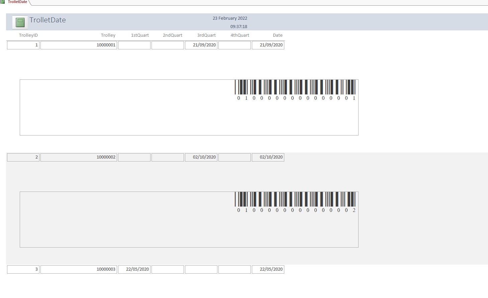Click barcode ending in 2
This screenshot has height=298, width=488.
(x=296, y=202)
